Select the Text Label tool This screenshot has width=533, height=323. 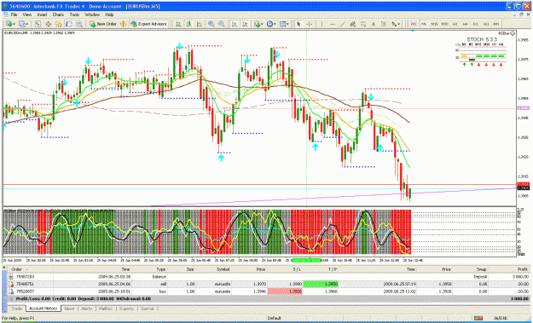384,24
